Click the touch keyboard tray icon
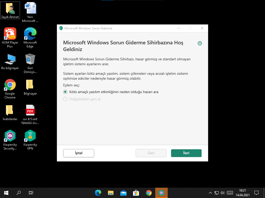 230,193
